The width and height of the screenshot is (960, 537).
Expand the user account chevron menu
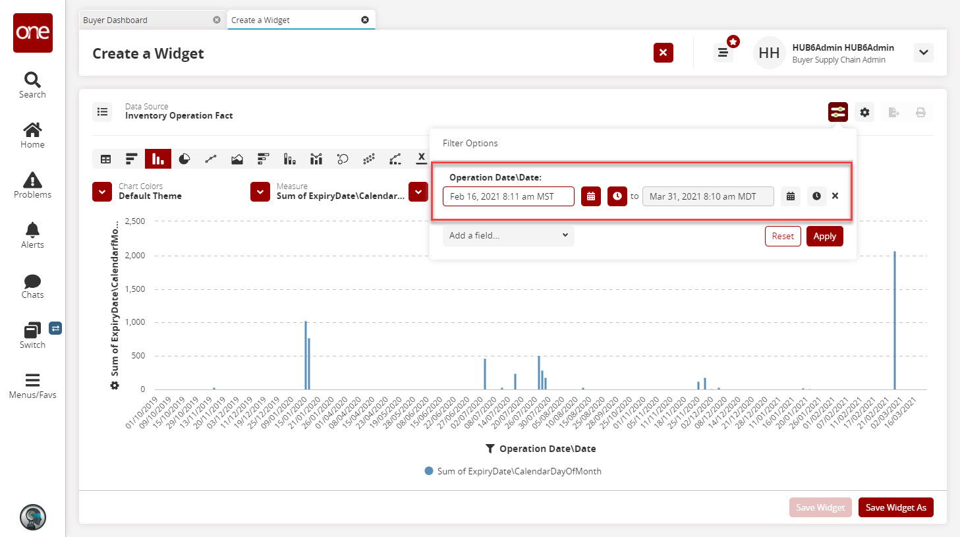pos(924,53)
